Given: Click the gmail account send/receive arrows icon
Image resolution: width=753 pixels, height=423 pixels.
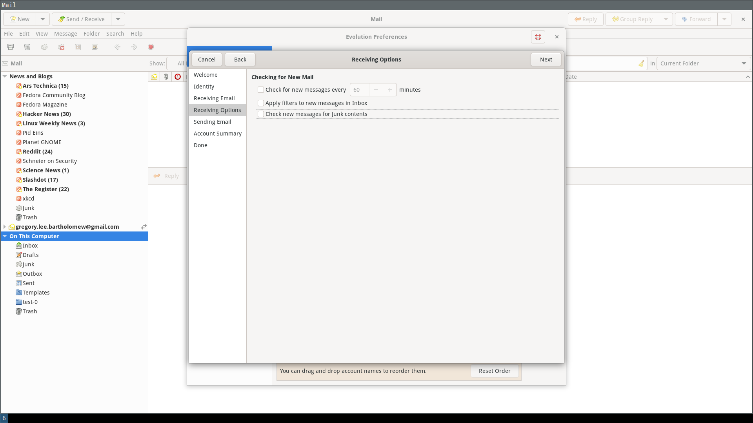Looking at the screenshot, I should point(144,227).
